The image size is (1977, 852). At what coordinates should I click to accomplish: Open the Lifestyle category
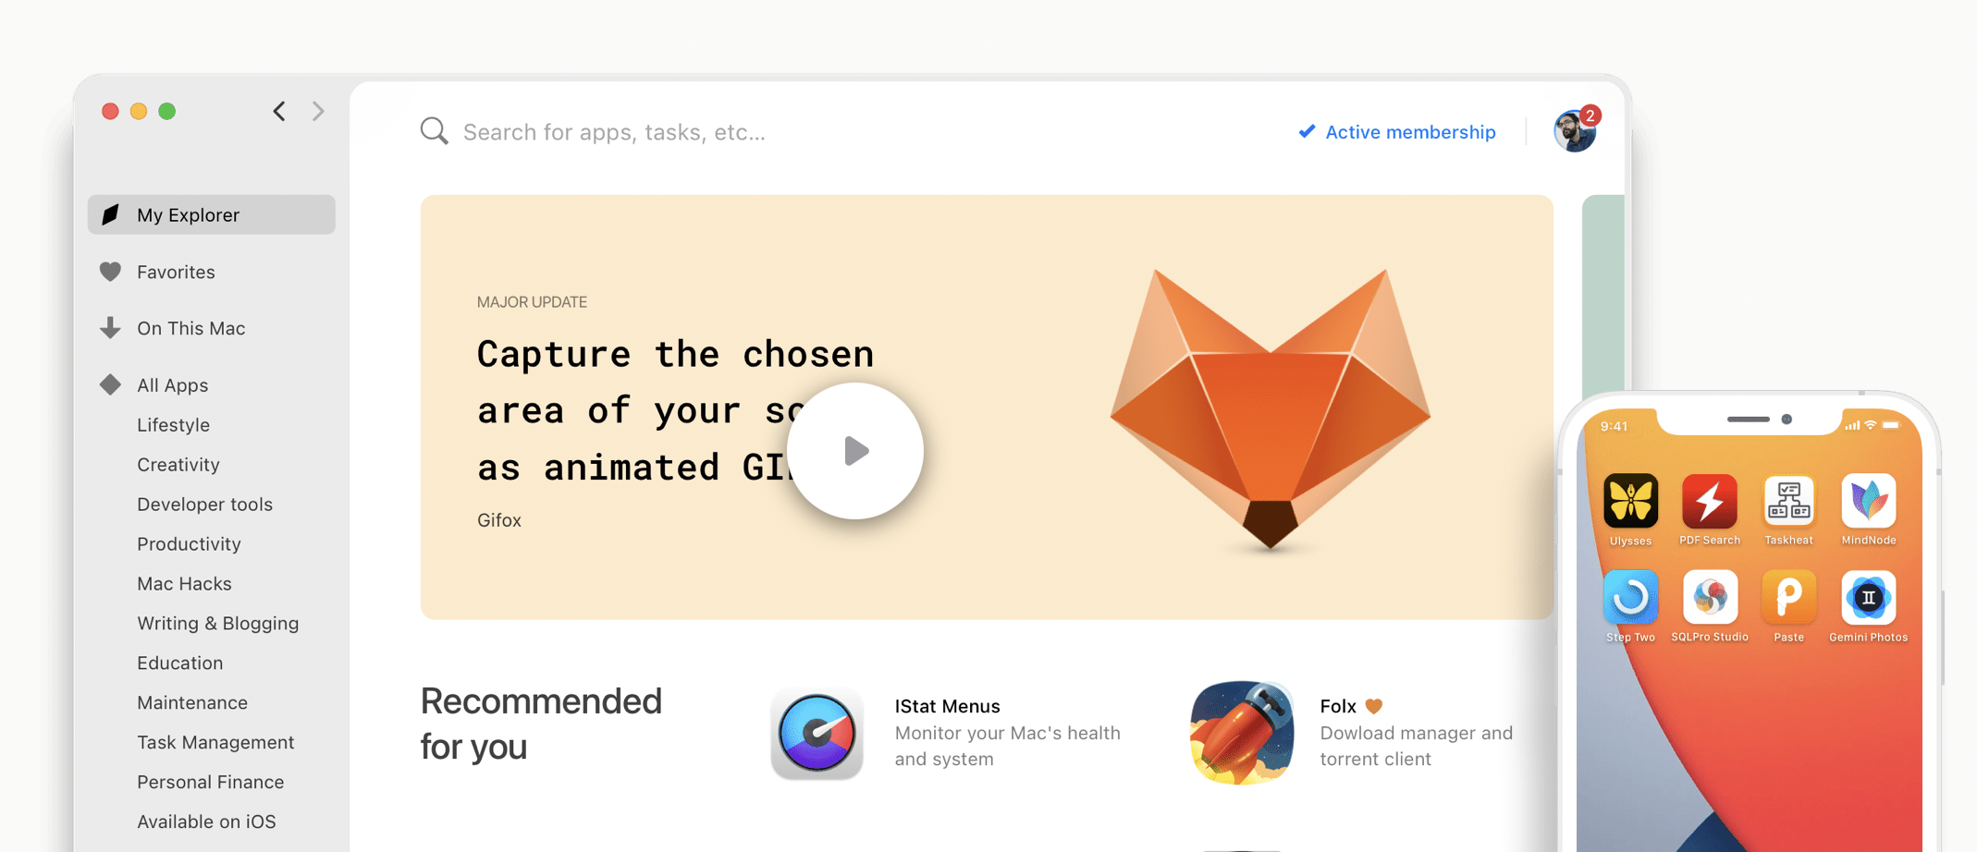173,425
